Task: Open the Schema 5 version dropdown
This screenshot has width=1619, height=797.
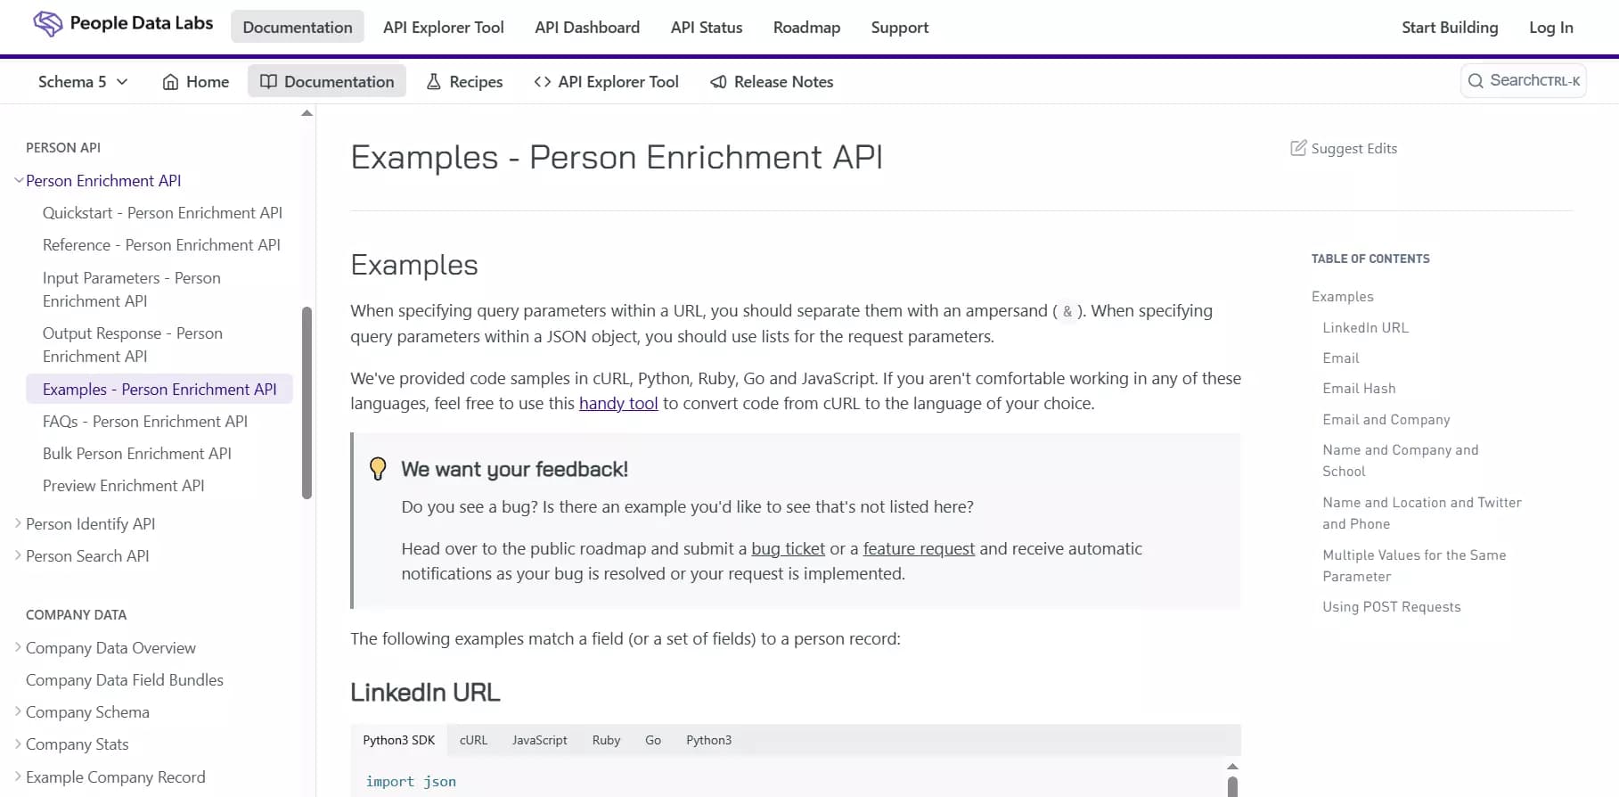Action: coord(83,82)
